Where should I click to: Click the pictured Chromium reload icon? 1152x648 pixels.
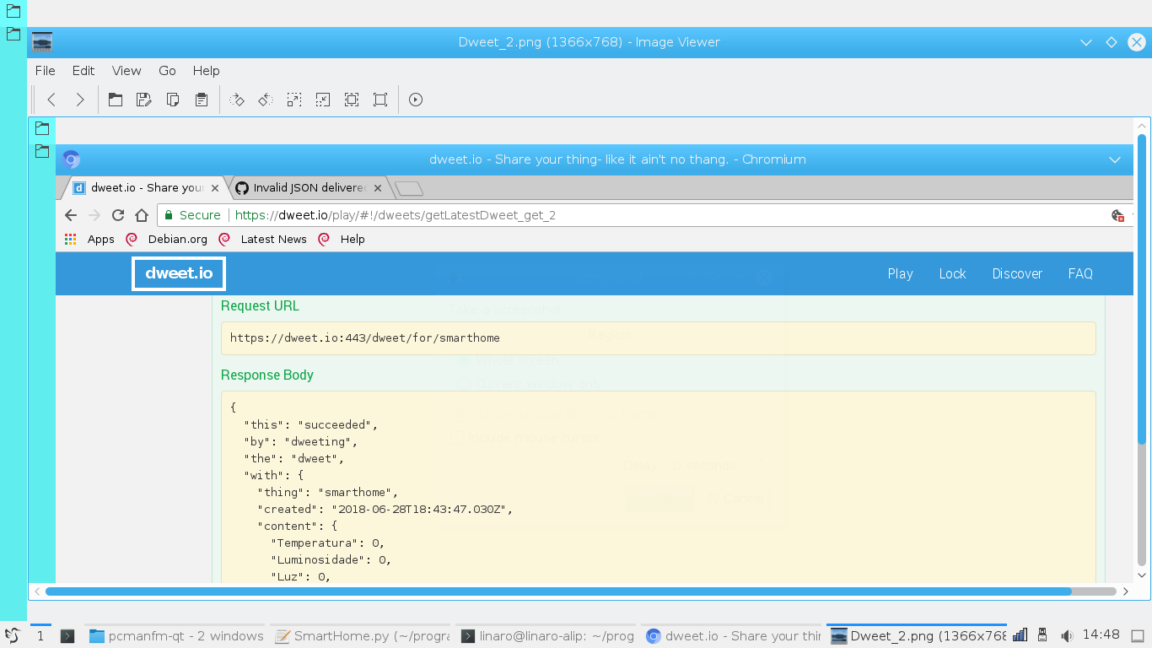[118, 215]
